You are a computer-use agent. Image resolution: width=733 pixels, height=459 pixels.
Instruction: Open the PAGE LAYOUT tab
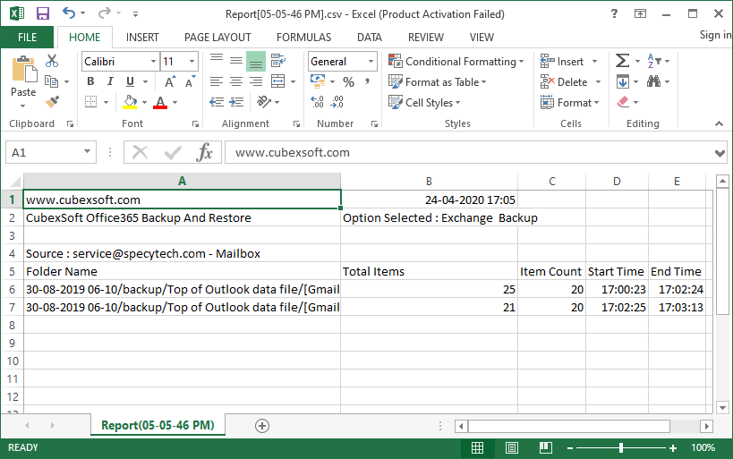pyautogui.click(x=217, y=38)
